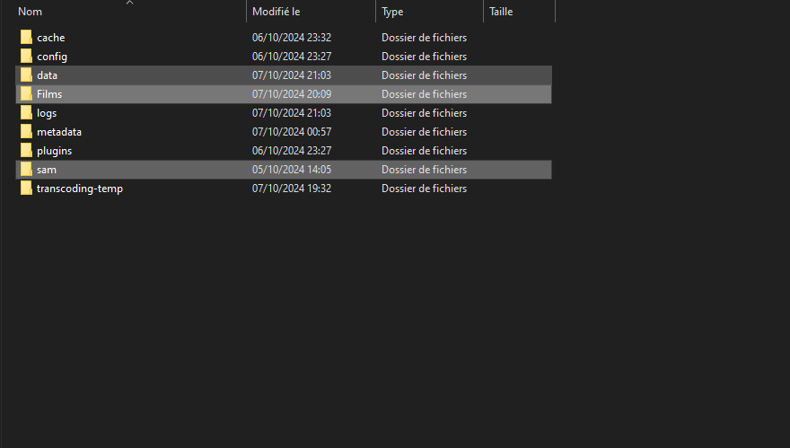The image size is (790, 448).
Task: Click date 07/10/2024 21:03 of data
Action: [x=292, y=75]
